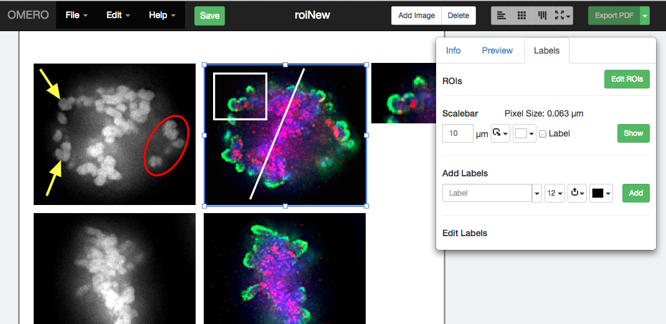Image resolution: width=666 pixels, height=324 pixels.
Task: Open the black label color swatch
Action: pos(601,193)
